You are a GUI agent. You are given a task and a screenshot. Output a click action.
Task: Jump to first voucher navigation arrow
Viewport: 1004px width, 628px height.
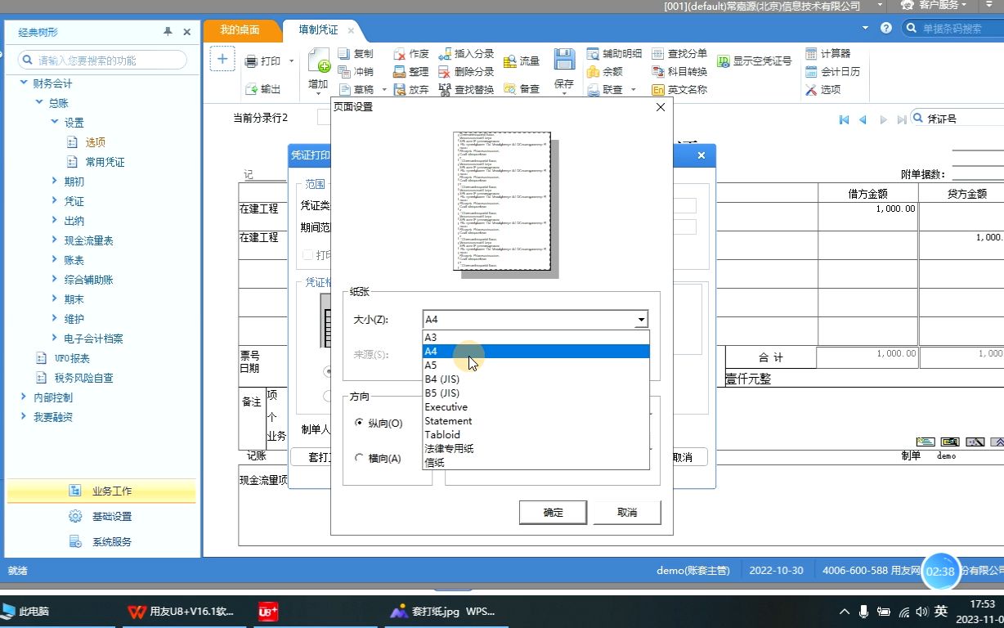tap(845, 119)
